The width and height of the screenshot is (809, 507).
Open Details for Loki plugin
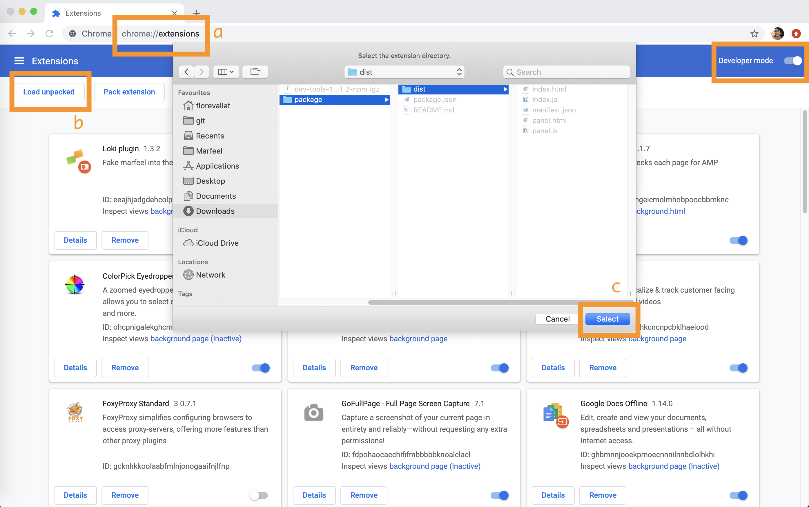coord(75,240)
